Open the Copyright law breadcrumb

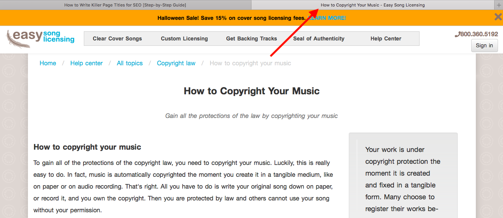176,63
